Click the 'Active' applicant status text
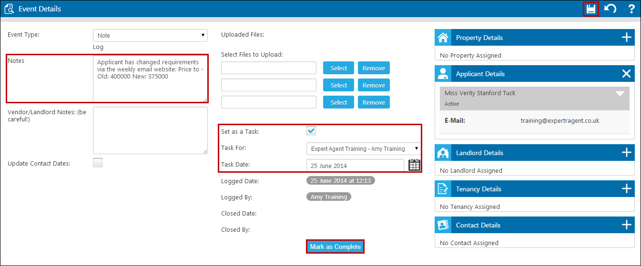The image size is (641, 266). (x=452, y=103)
